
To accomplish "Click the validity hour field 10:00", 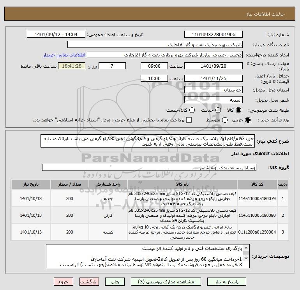I will coord(154,78).
